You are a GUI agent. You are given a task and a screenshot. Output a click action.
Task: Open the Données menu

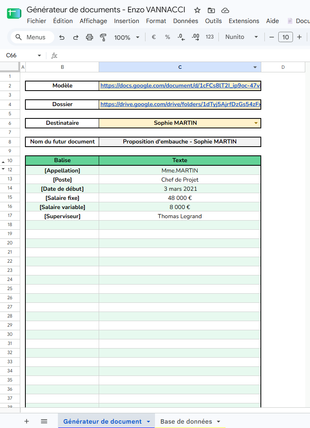tap(186, 21)
